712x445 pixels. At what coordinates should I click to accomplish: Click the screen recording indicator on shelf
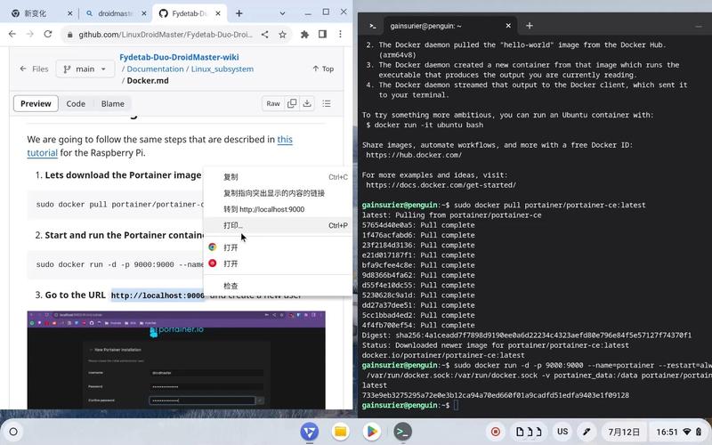coord(496,432)
